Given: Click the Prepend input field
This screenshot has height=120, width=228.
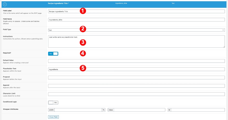Looking at the screenshot, I should pyautogui.click(x=136, y=77).
